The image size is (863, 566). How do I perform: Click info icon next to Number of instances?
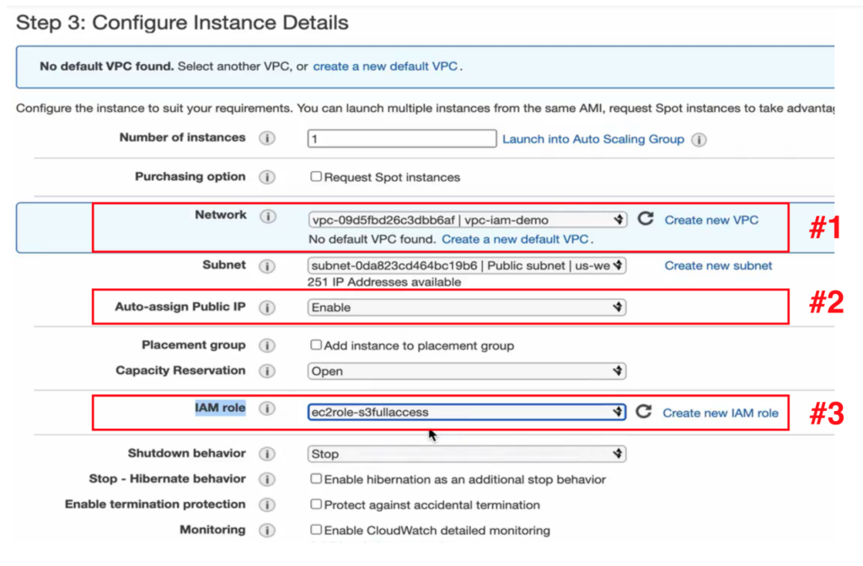point(267,138)
